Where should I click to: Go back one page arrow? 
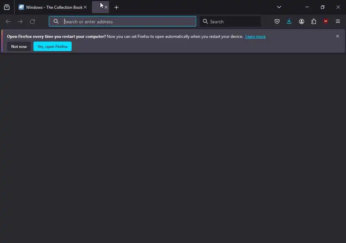pos(8,21)
